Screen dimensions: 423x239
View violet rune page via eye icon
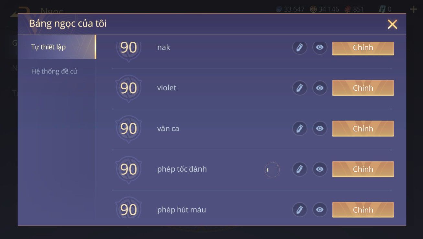click(x=320, y=88)
